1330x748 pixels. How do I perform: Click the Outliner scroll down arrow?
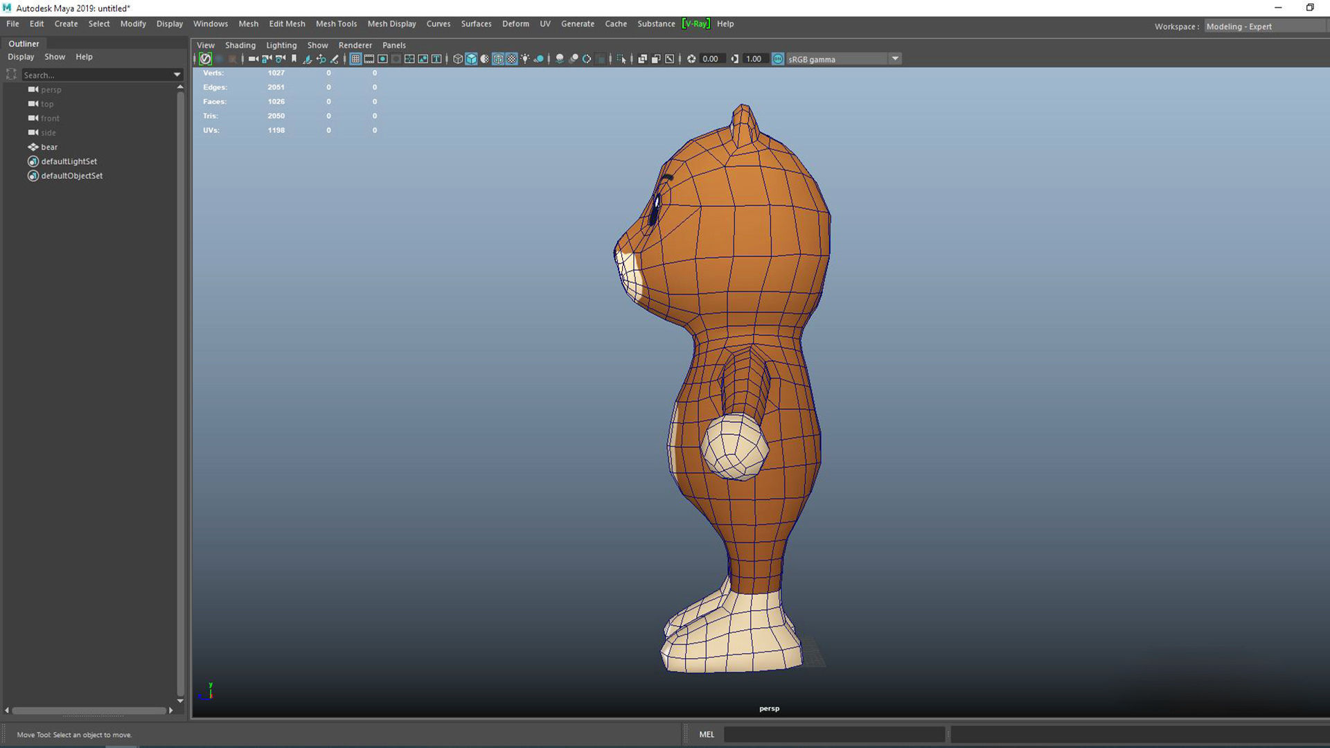tap(180, 701)
